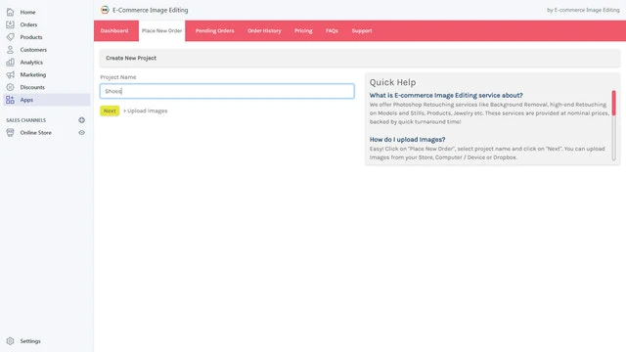Add a sales channel with plus icon
Image resolution: width=626 pixels, height=352 pixels.
tap(81, 120)
